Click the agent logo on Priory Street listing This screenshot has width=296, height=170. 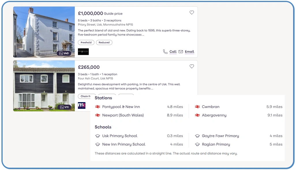(83, 52)
